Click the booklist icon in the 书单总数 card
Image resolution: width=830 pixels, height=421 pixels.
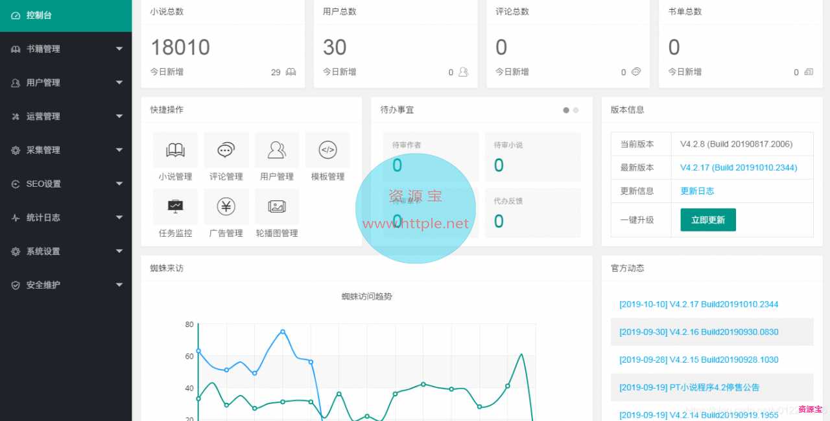809,72
